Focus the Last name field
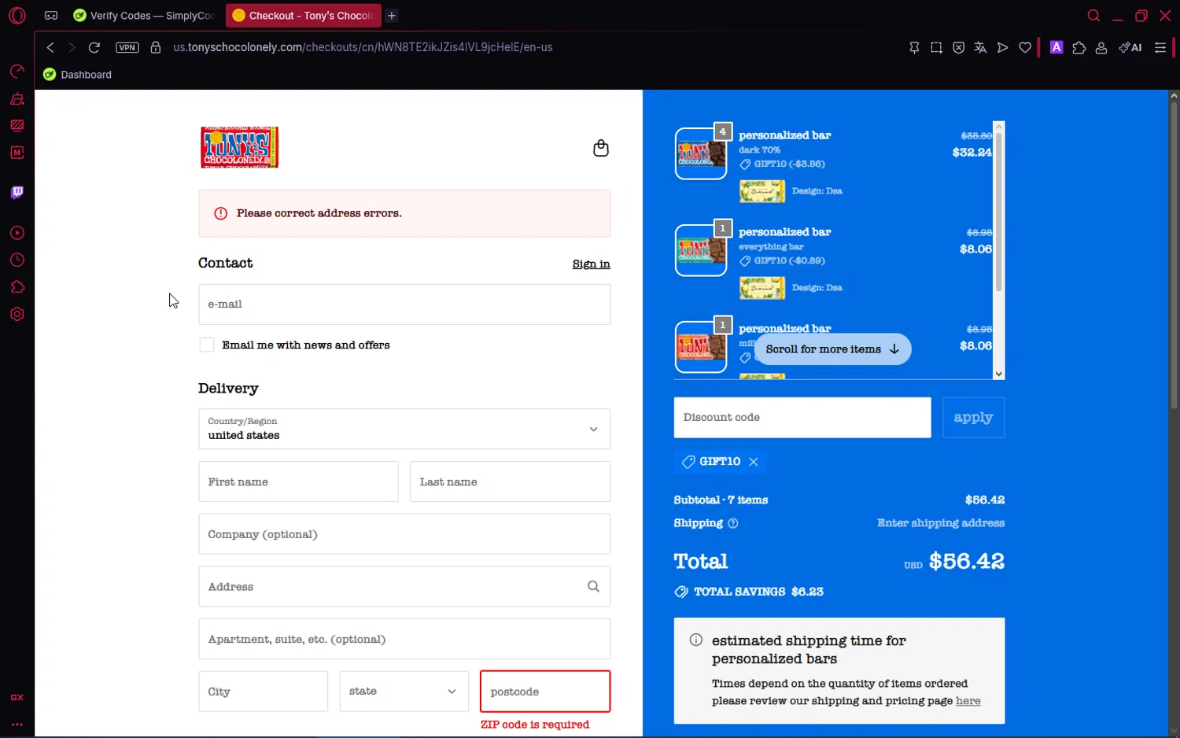Image resolution: width=1180 pixels, height=738 pixels. click(510, 482)
